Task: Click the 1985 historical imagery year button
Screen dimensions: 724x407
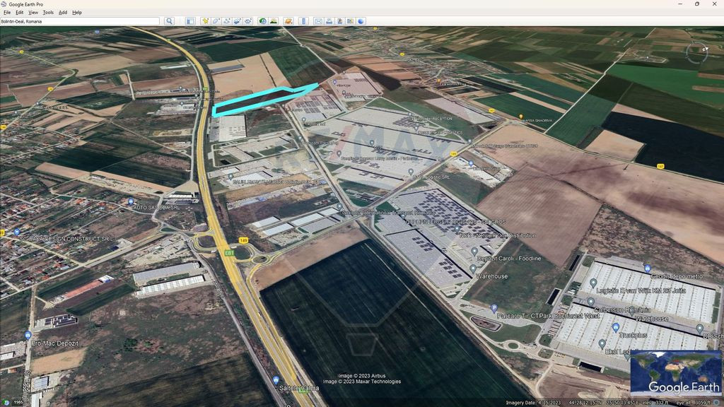Action: pyautogui.click(x=18, y=402)
